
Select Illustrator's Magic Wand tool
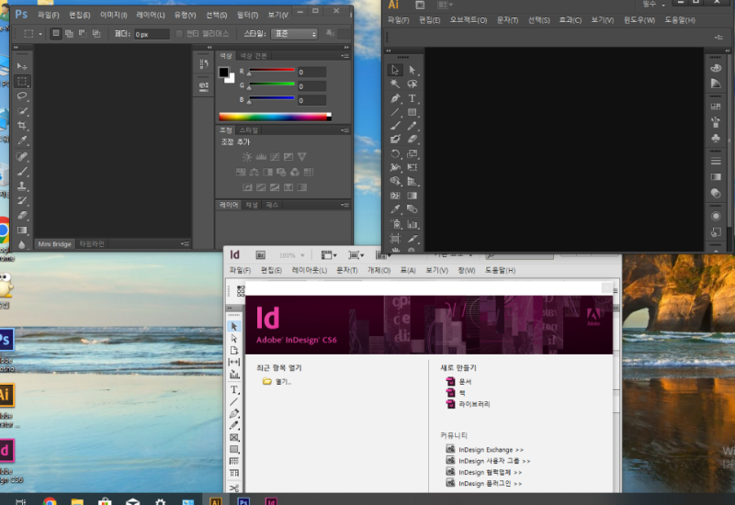pyautogui.click(x=395, y=84)
